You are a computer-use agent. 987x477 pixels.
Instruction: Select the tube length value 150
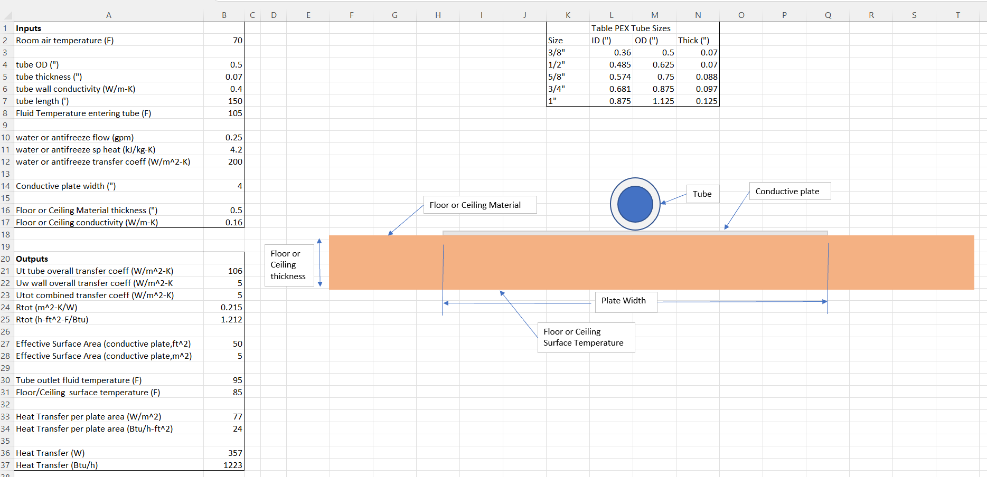click(224, 101)
